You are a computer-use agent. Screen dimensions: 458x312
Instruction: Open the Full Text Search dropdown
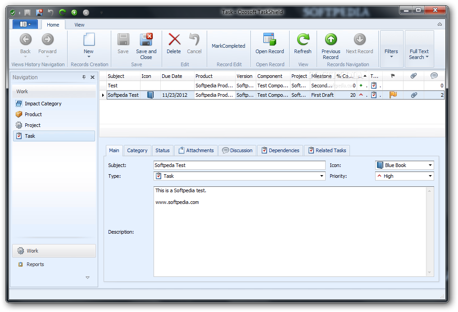tap(419, 49)
